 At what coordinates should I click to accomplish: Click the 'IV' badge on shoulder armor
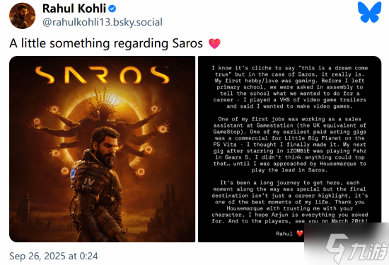(89, 181)
